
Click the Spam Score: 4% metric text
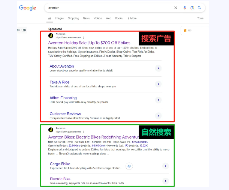[x=122, y=142]
